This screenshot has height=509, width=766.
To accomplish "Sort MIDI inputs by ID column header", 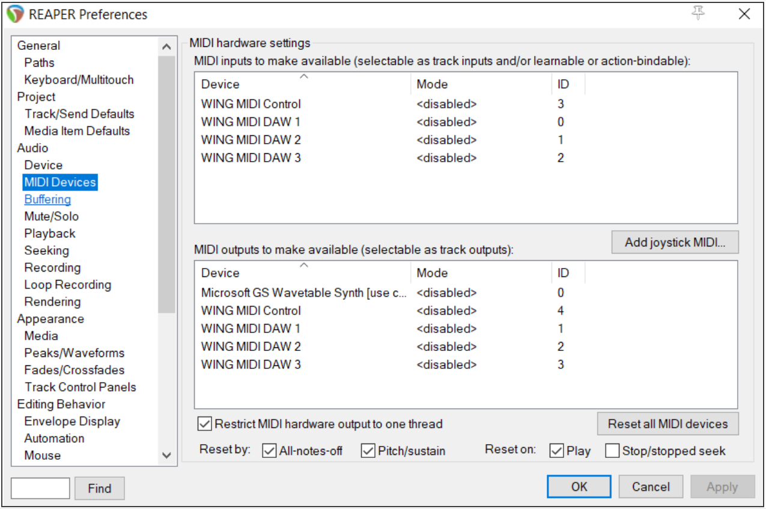I will [x=568, y=84].
